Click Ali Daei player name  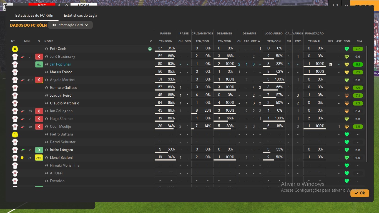pos(56,173)
